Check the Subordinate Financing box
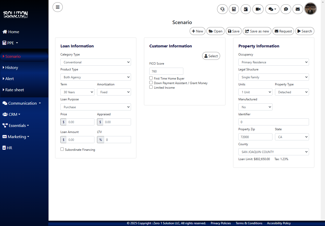This screenshot has height=226, width=325. 62,149
